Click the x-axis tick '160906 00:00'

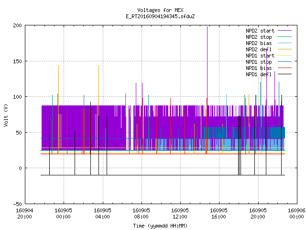pos(296,214)
